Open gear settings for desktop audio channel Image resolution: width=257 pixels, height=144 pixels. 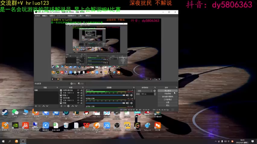[x=131, y=103]
